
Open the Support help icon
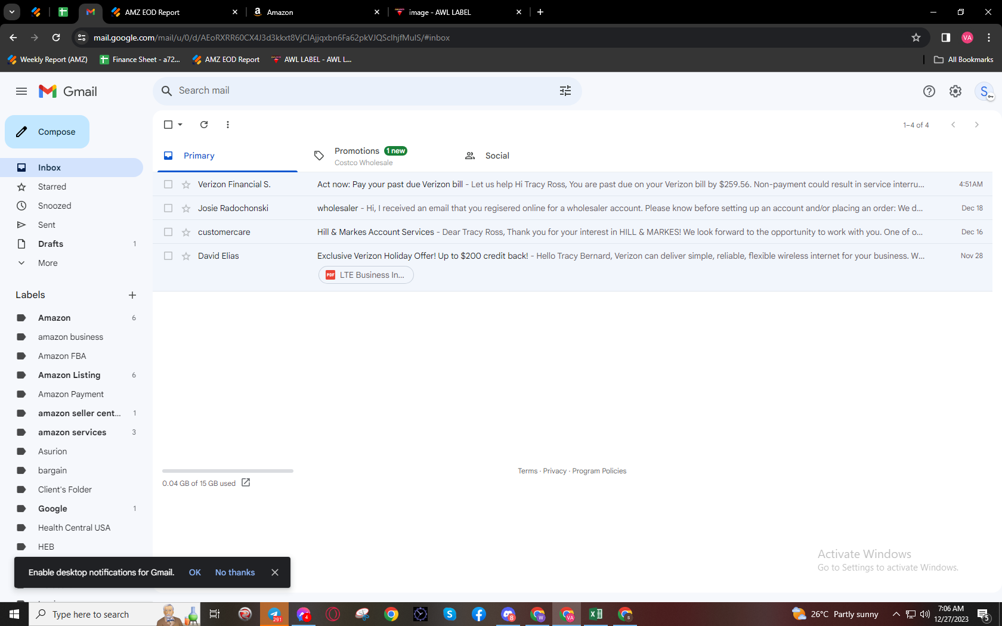929,91
